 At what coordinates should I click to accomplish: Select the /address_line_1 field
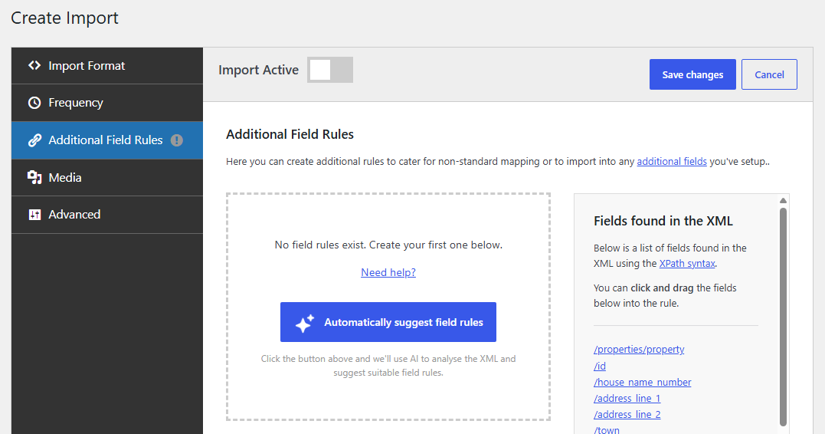(x=627, y=398)
